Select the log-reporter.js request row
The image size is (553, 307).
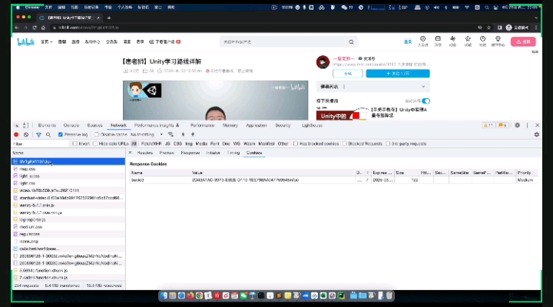[x=68, y=220]
